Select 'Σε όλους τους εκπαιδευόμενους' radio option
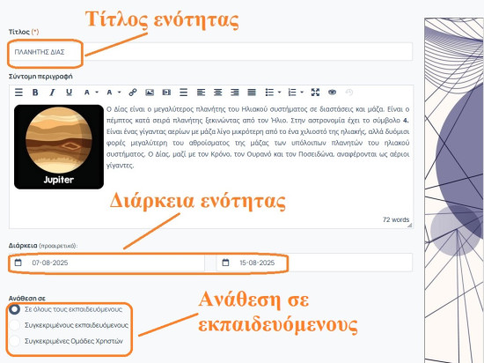This screenshot has width=484, height=363. pos(14,309)
